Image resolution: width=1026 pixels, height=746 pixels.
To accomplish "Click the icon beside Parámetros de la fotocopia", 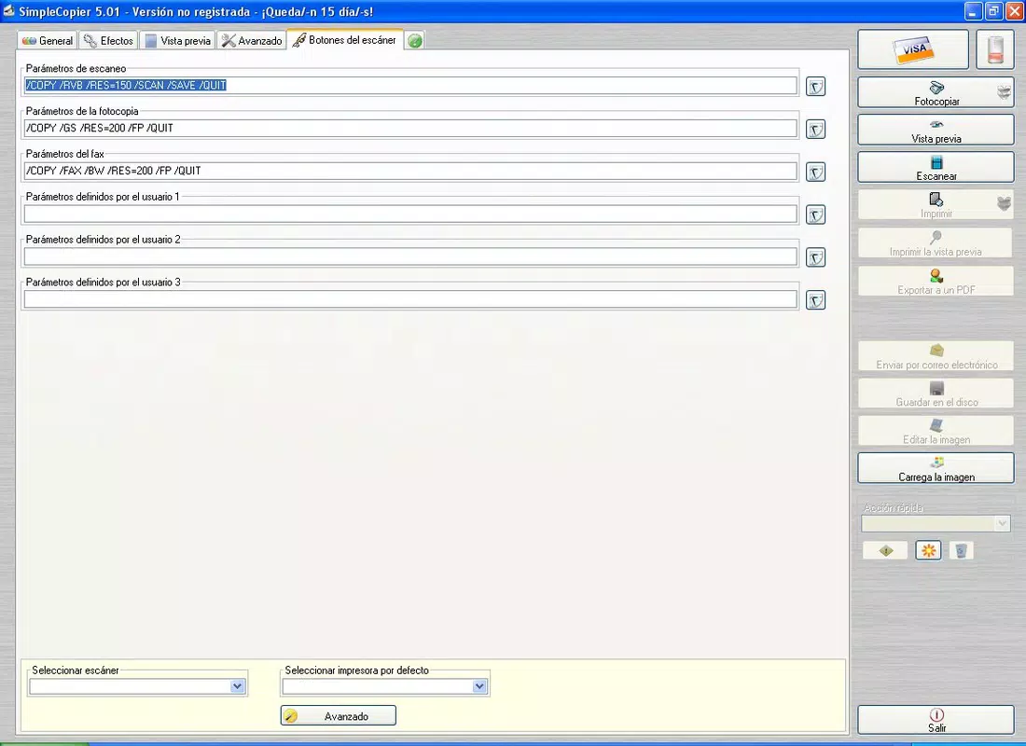I will (x=815, y=129).
